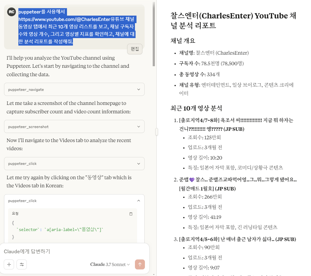Click the selector code line in request
The image size is (311, 276).
click(60, 229)
